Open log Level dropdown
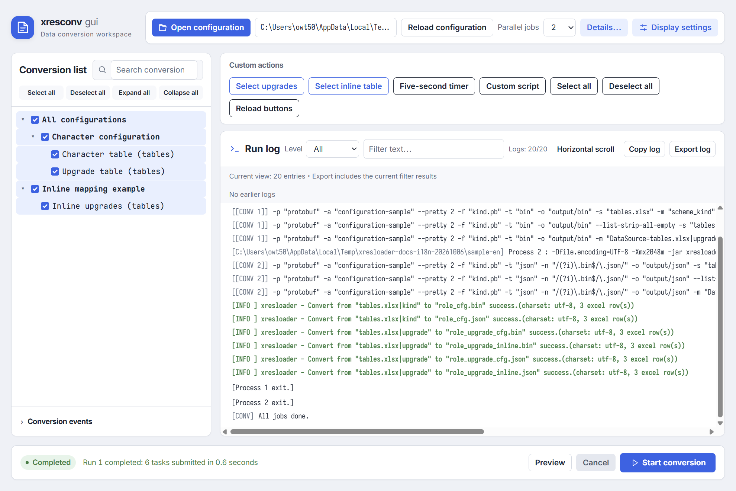The height and width of the screenshot is (491, 736). click(332, 149)
